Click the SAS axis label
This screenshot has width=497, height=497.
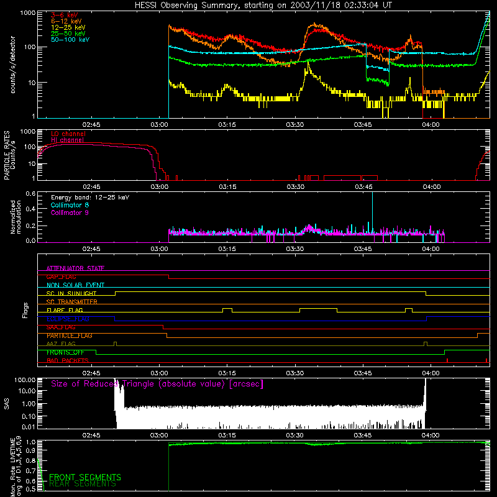[7, 404]
